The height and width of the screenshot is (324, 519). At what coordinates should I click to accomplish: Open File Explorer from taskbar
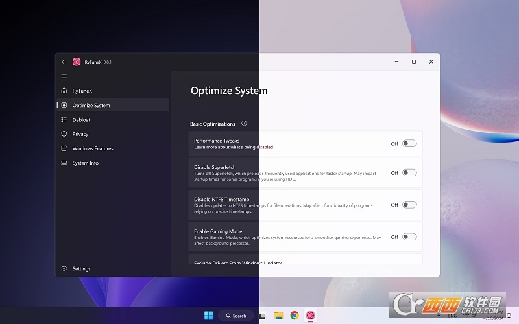click(279, 316)
